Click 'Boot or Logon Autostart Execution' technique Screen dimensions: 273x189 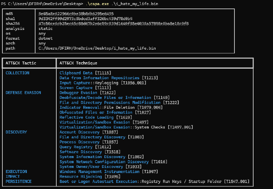(98, 182)
